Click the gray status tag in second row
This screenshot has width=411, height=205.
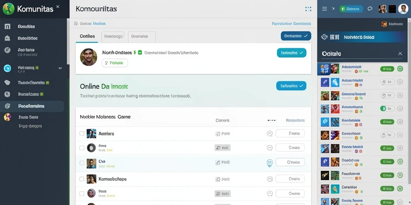click(222, 148)
